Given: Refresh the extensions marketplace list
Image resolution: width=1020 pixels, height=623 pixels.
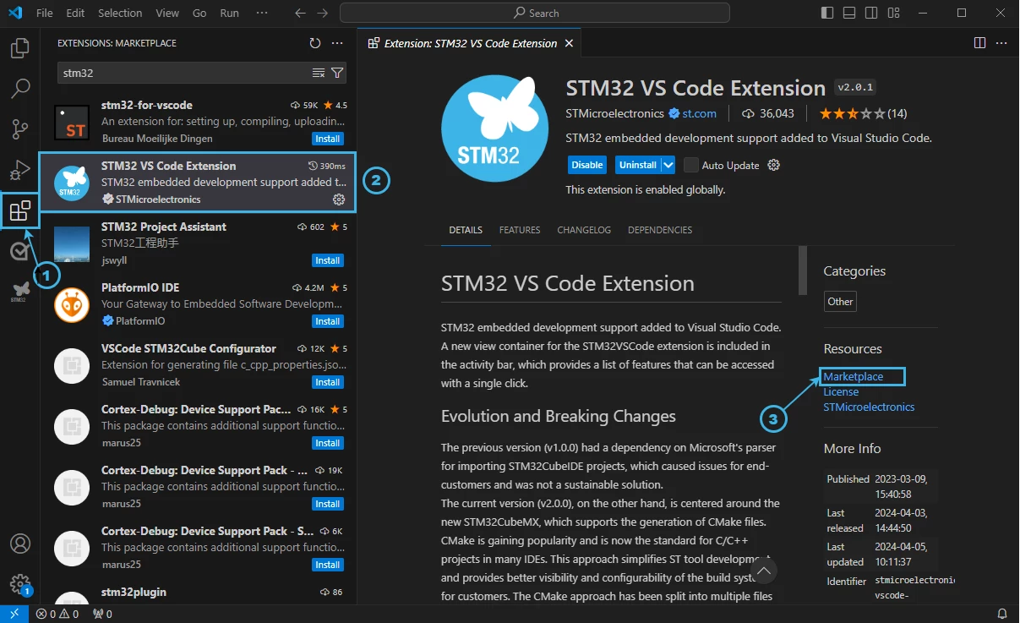Looking at the screenshot, I should pyautogui.click(x=315, y=43).
